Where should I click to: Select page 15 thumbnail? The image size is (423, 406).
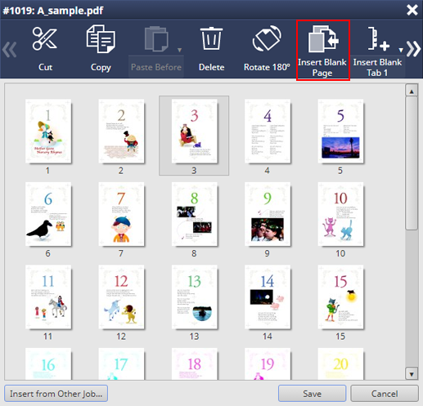340,297
